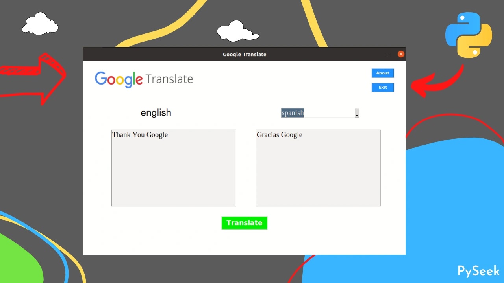Image resolution: width=504 pixels, height=283 pixels.
Task: Minimize the Google Translate window
Action: pos(389,55)
